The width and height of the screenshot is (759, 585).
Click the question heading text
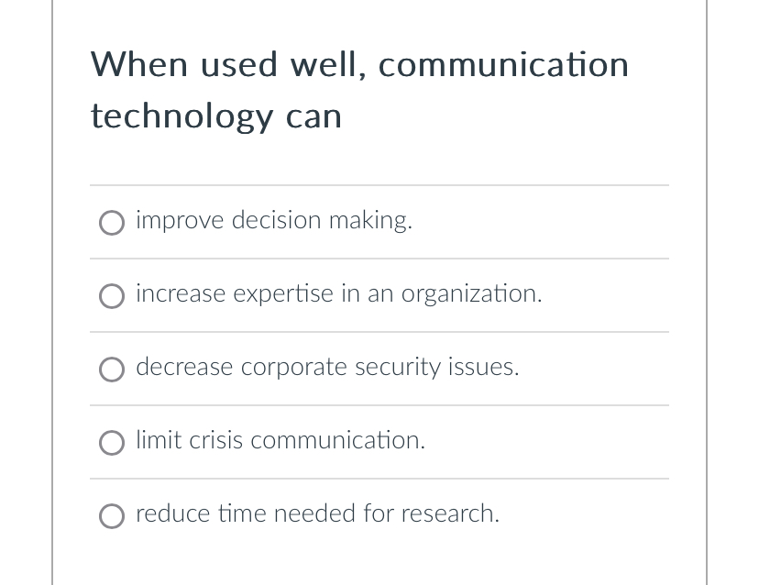click(x=359, y=89)
